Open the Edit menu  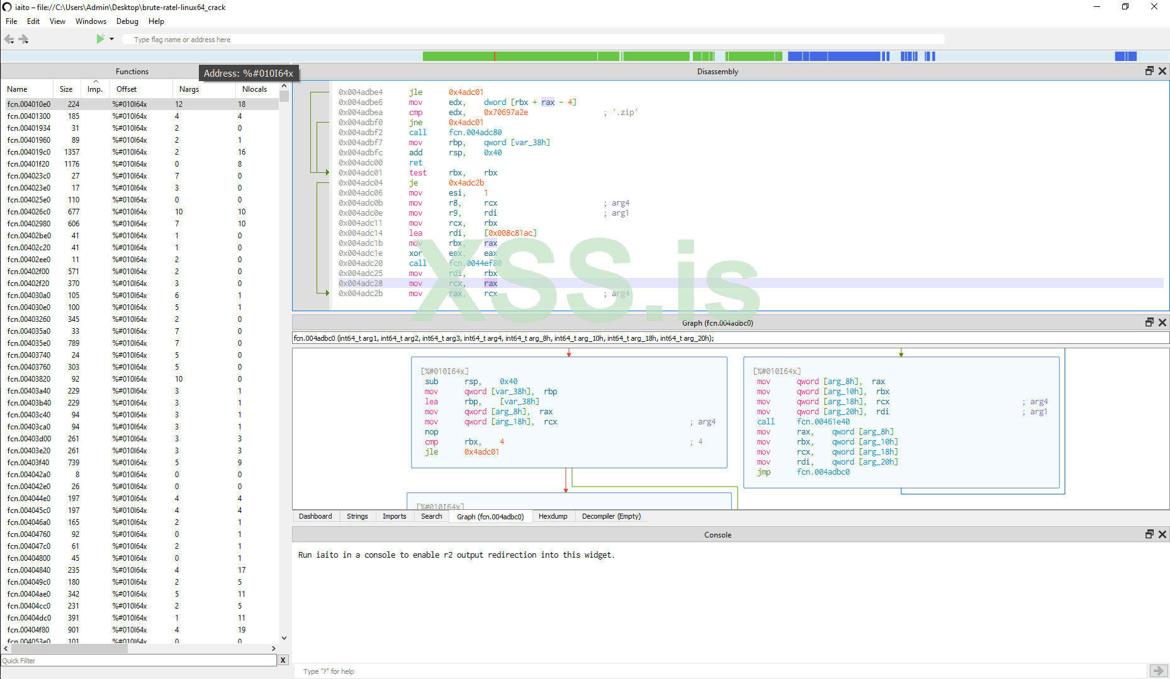point(33,21)
